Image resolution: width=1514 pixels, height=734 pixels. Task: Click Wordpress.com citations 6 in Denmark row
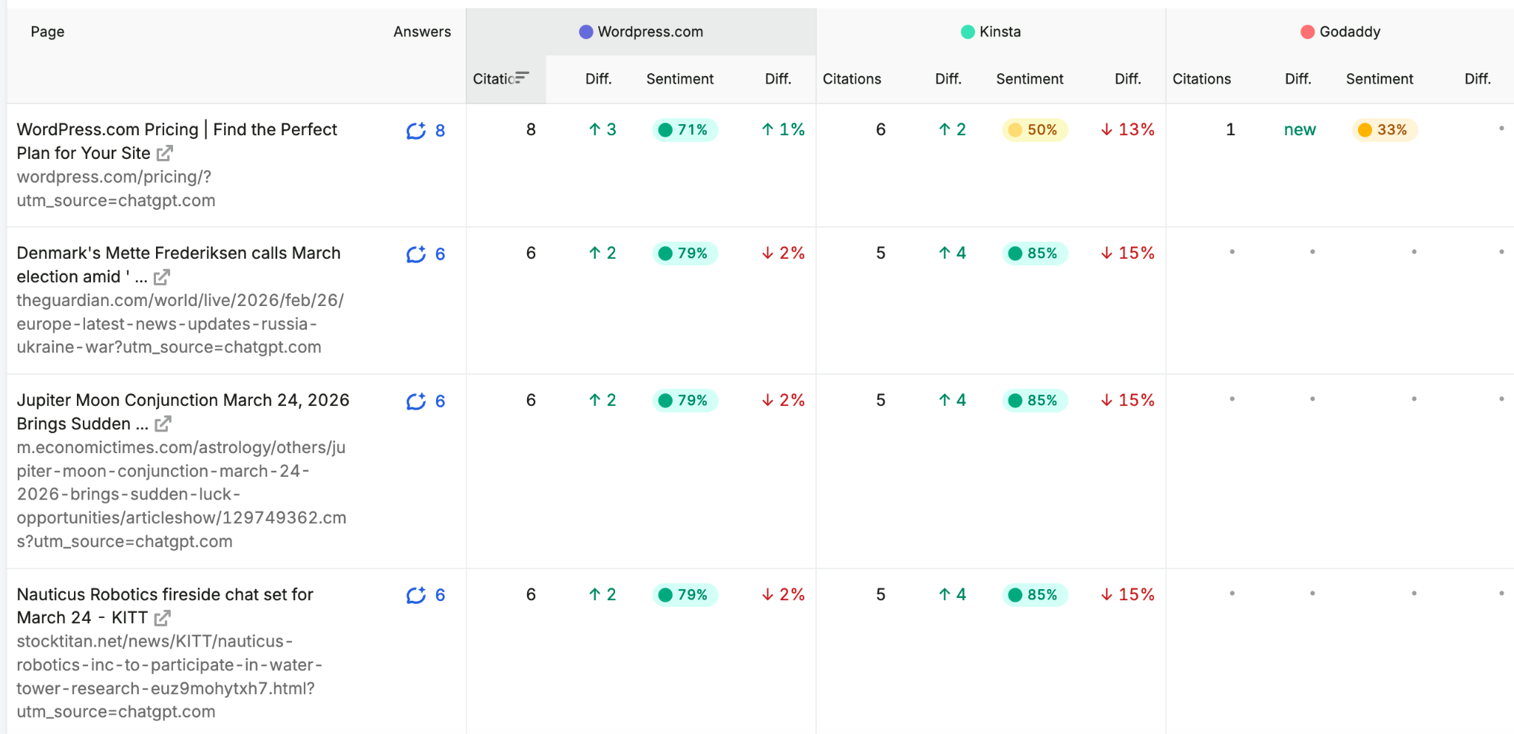pyautogui.click(x=531, y=254)
